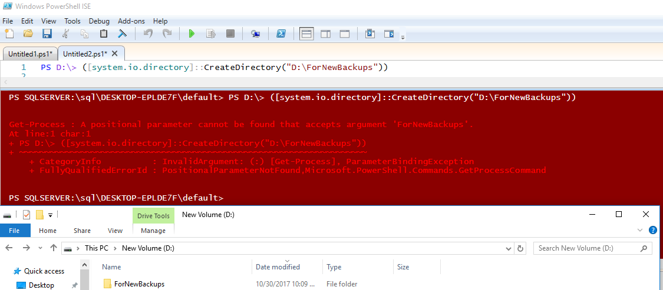Image resolution: width=663 pixels, height=290 pixels.
Task: Expand chevron after This PC in breadcrumb
Action: (115, 248)
